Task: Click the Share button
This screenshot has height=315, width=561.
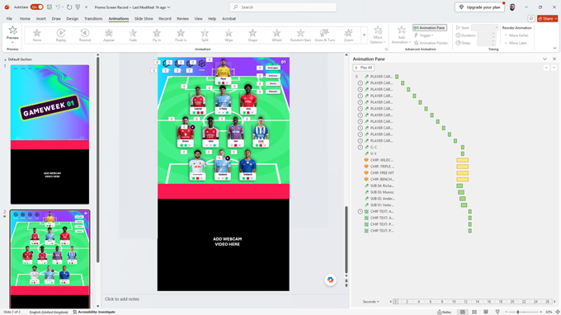Action: [x=547, y=19]
